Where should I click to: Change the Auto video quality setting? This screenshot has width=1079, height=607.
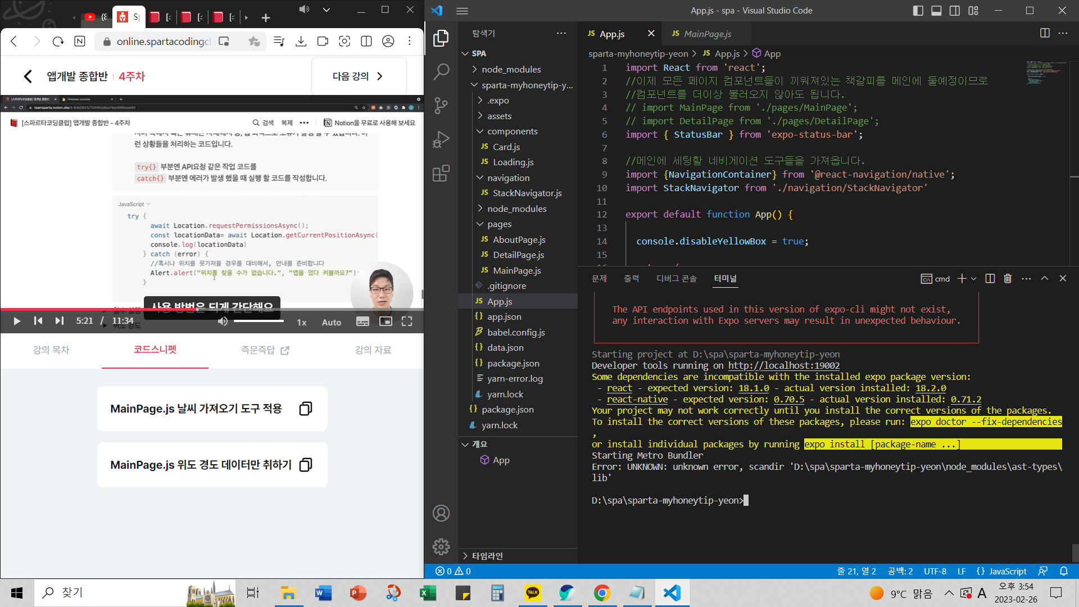point(332,322)
